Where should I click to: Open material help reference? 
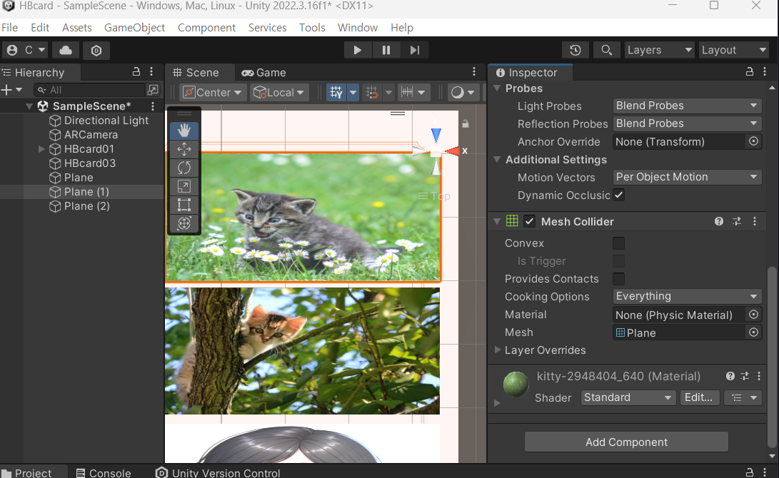click(x=730, y=376)
